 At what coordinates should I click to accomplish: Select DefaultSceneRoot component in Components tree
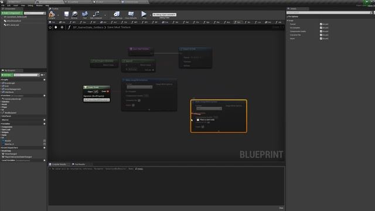(x=13, y=21)
